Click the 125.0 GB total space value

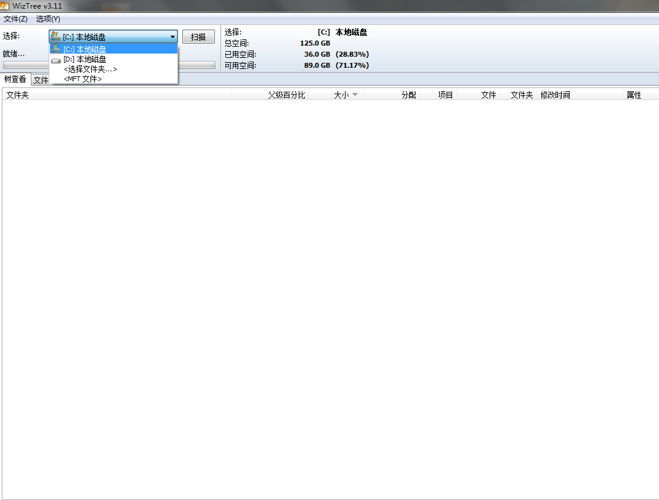tap(315, 43)
